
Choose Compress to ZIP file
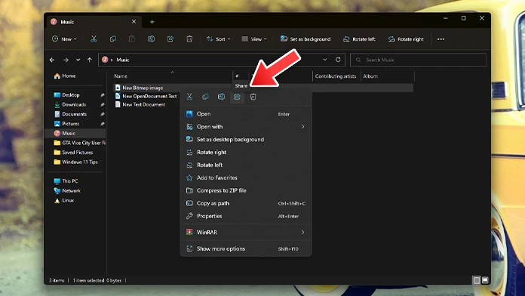[246, 190]
